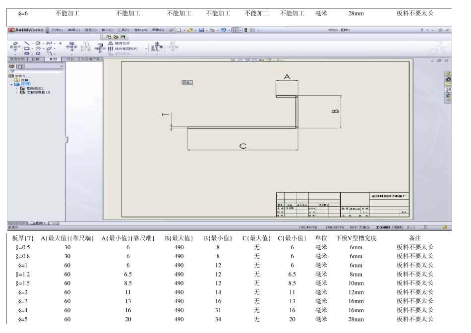Click the 图纸1 label on drawing sheet

(187, 83)
